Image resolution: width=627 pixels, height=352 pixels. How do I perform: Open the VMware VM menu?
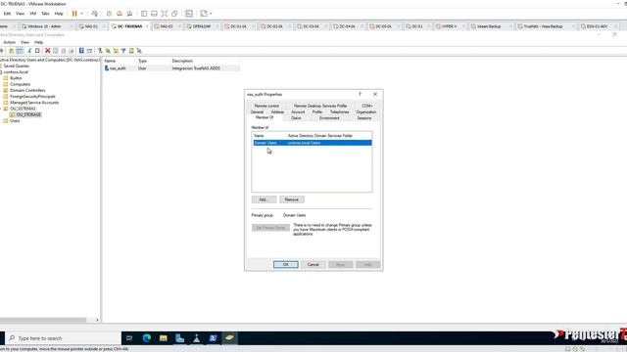click(x=32, y=14)
